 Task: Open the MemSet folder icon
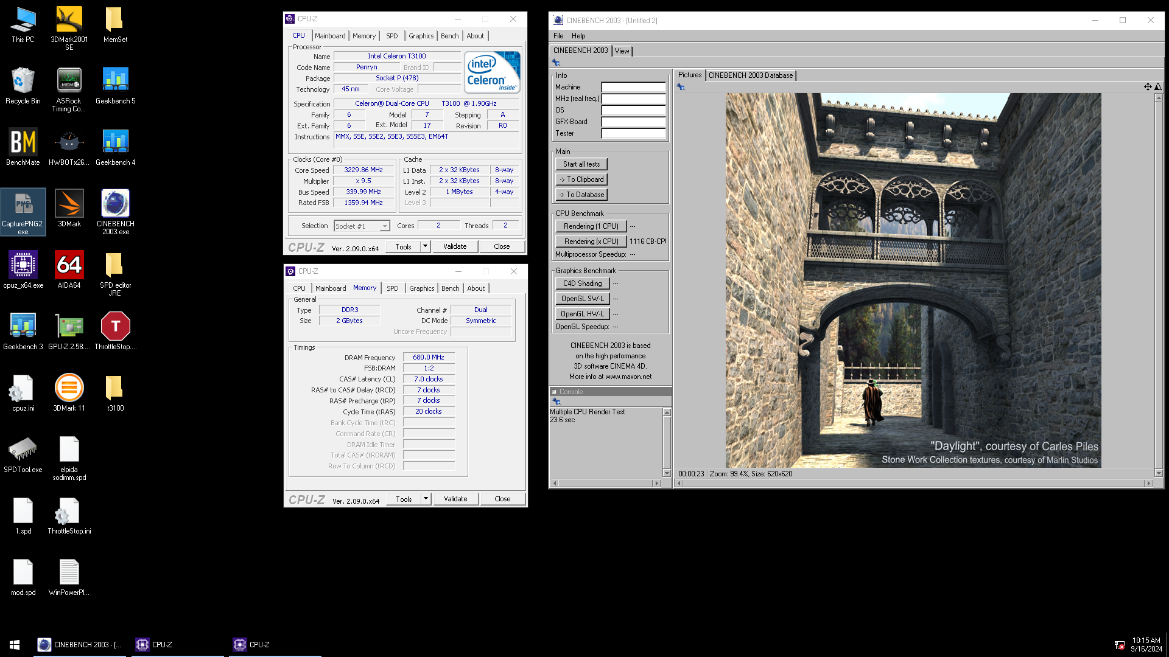[x=115, y=25]
